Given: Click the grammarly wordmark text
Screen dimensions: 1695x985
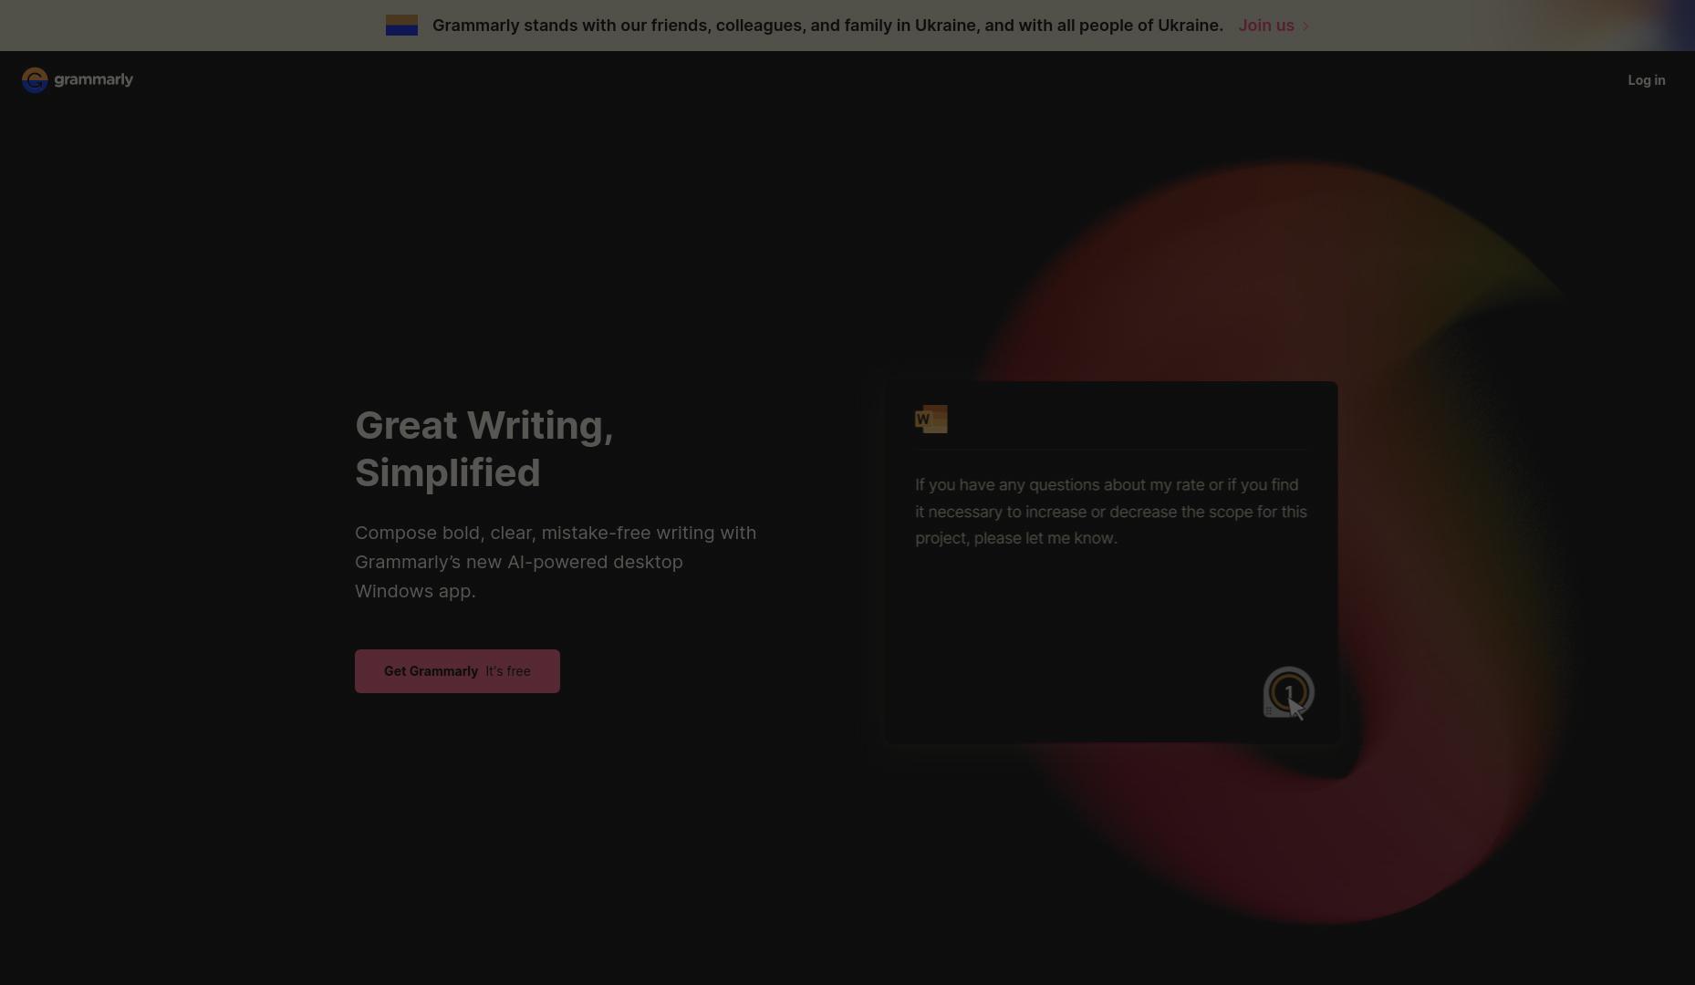Looking at the screenshot, I should pos(94,80).
